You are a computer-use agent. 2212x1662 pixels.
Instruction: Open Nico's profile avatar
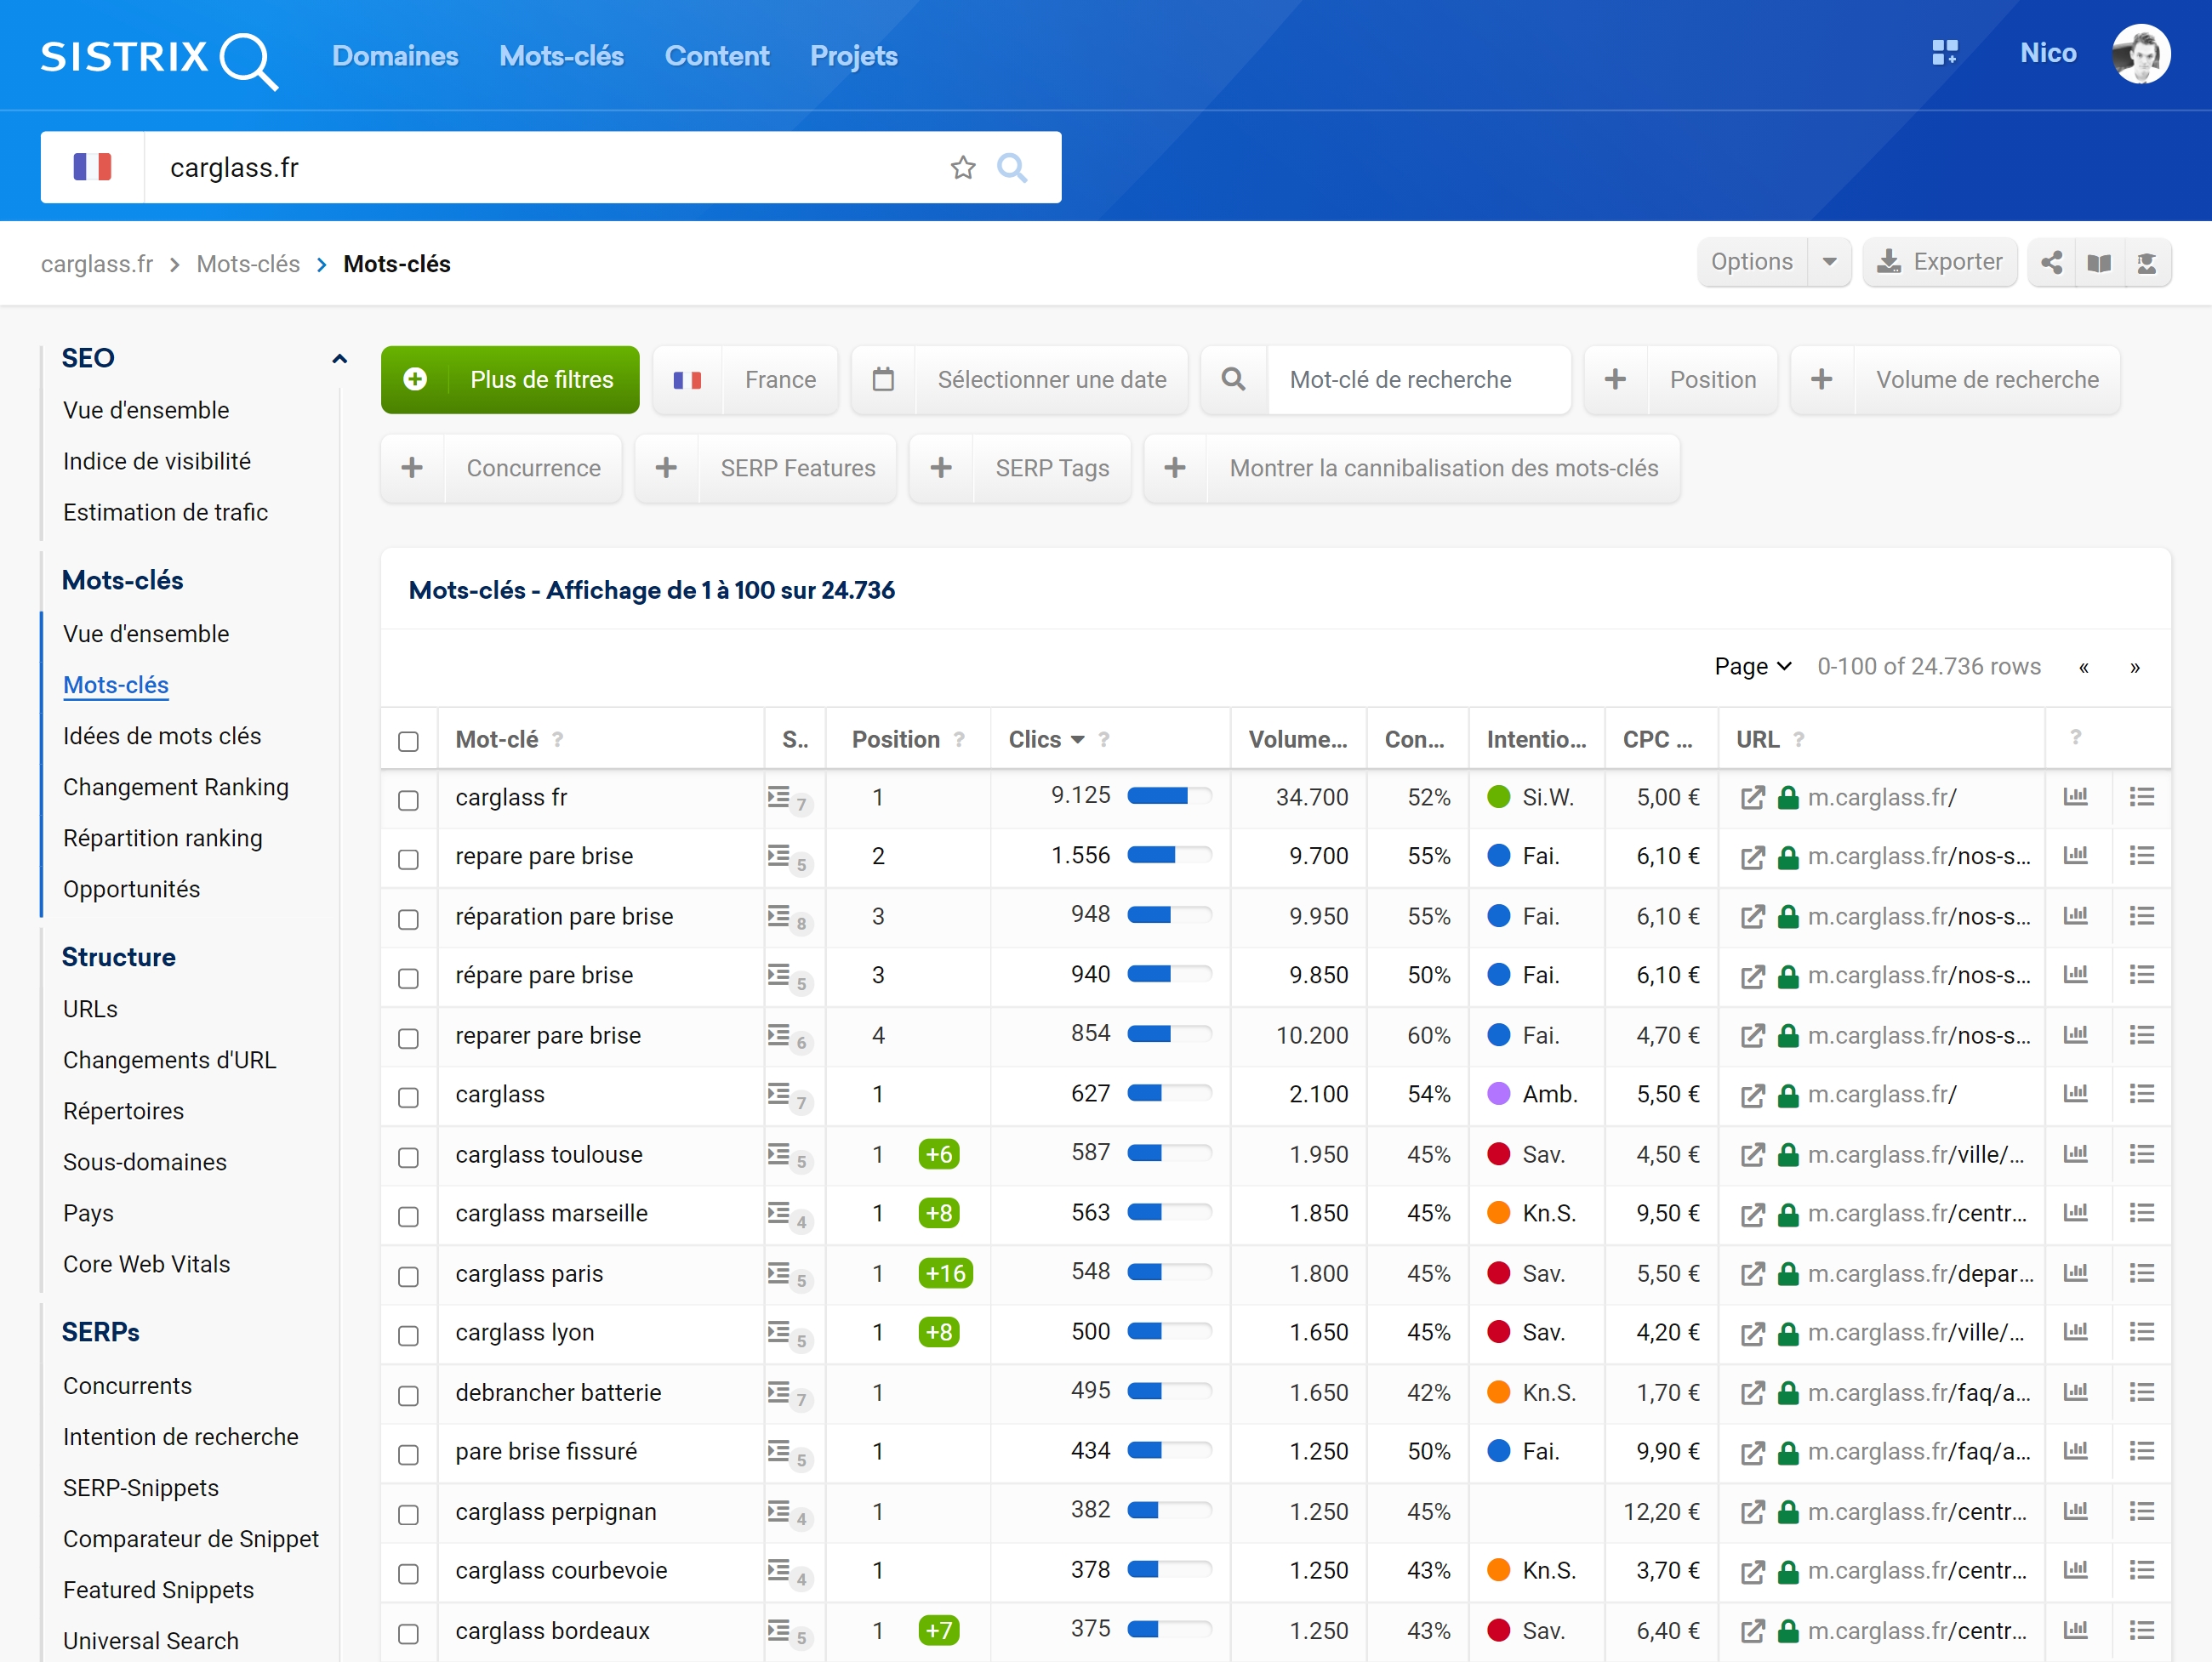tap(2140, 54)
